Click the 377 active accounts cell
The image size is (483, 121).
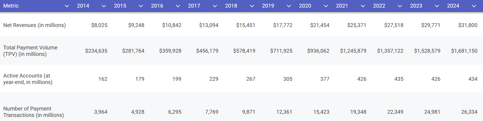(325, 79)
